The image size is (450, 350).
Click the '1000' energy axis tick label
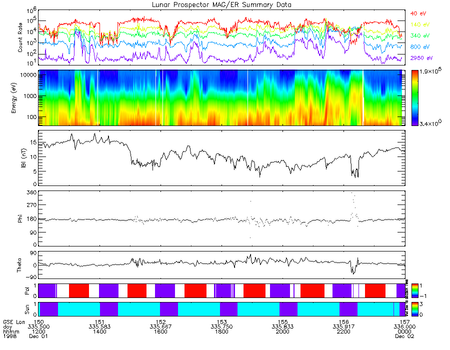[x=30, y=96]
